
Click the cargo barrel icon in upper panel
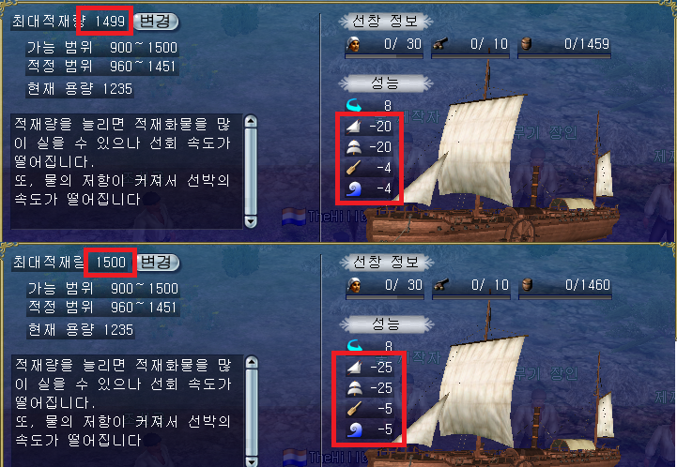point(527,44)
